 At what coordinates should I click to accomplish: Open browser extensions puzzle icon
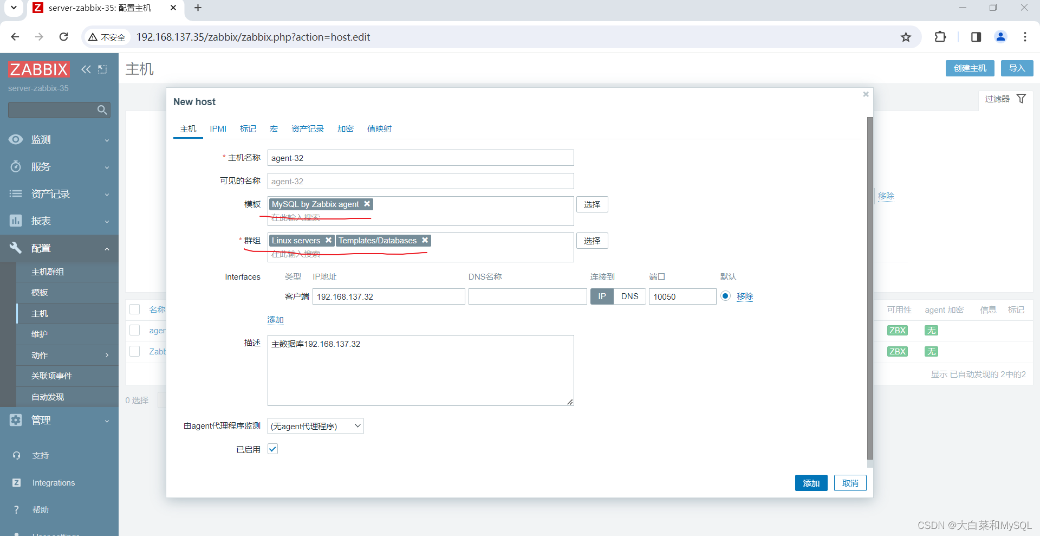[940, 37]
